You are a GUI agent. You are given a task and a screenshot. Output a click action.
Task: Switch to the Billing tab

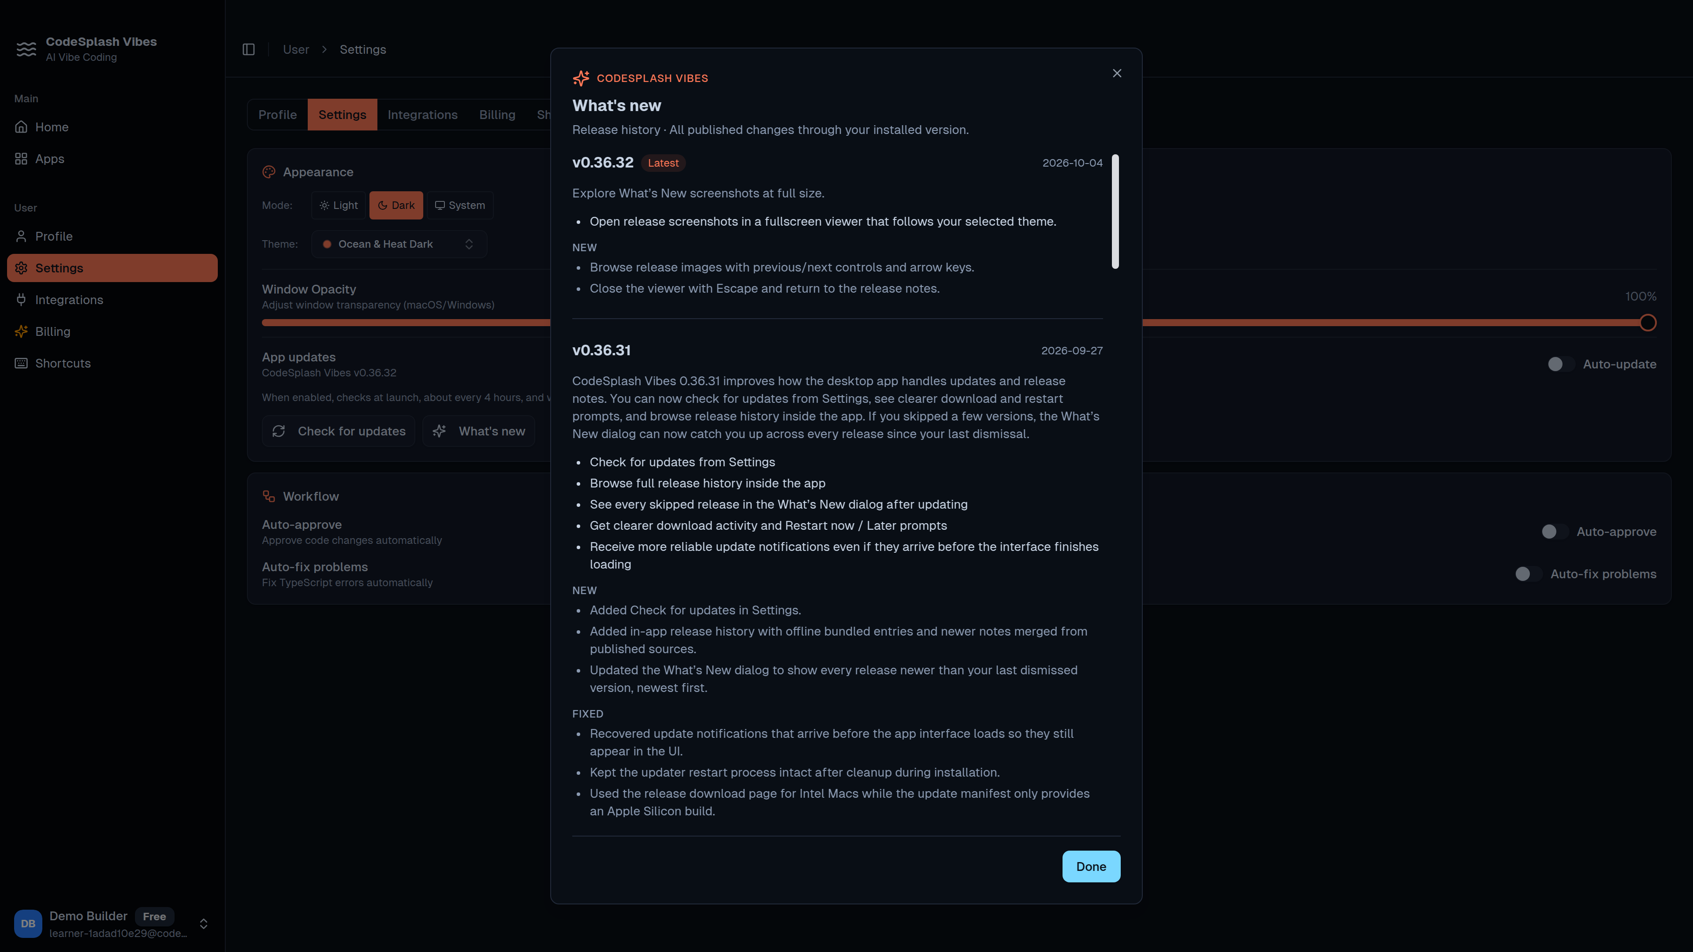click(x=497, y=114)
